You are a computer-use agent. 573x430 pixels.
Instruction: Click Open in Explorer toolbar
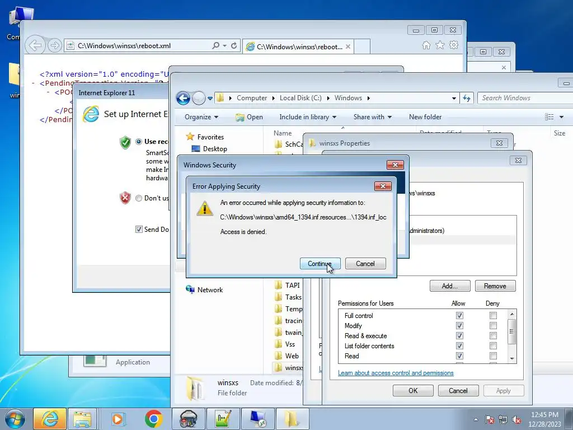pos(250,117)
